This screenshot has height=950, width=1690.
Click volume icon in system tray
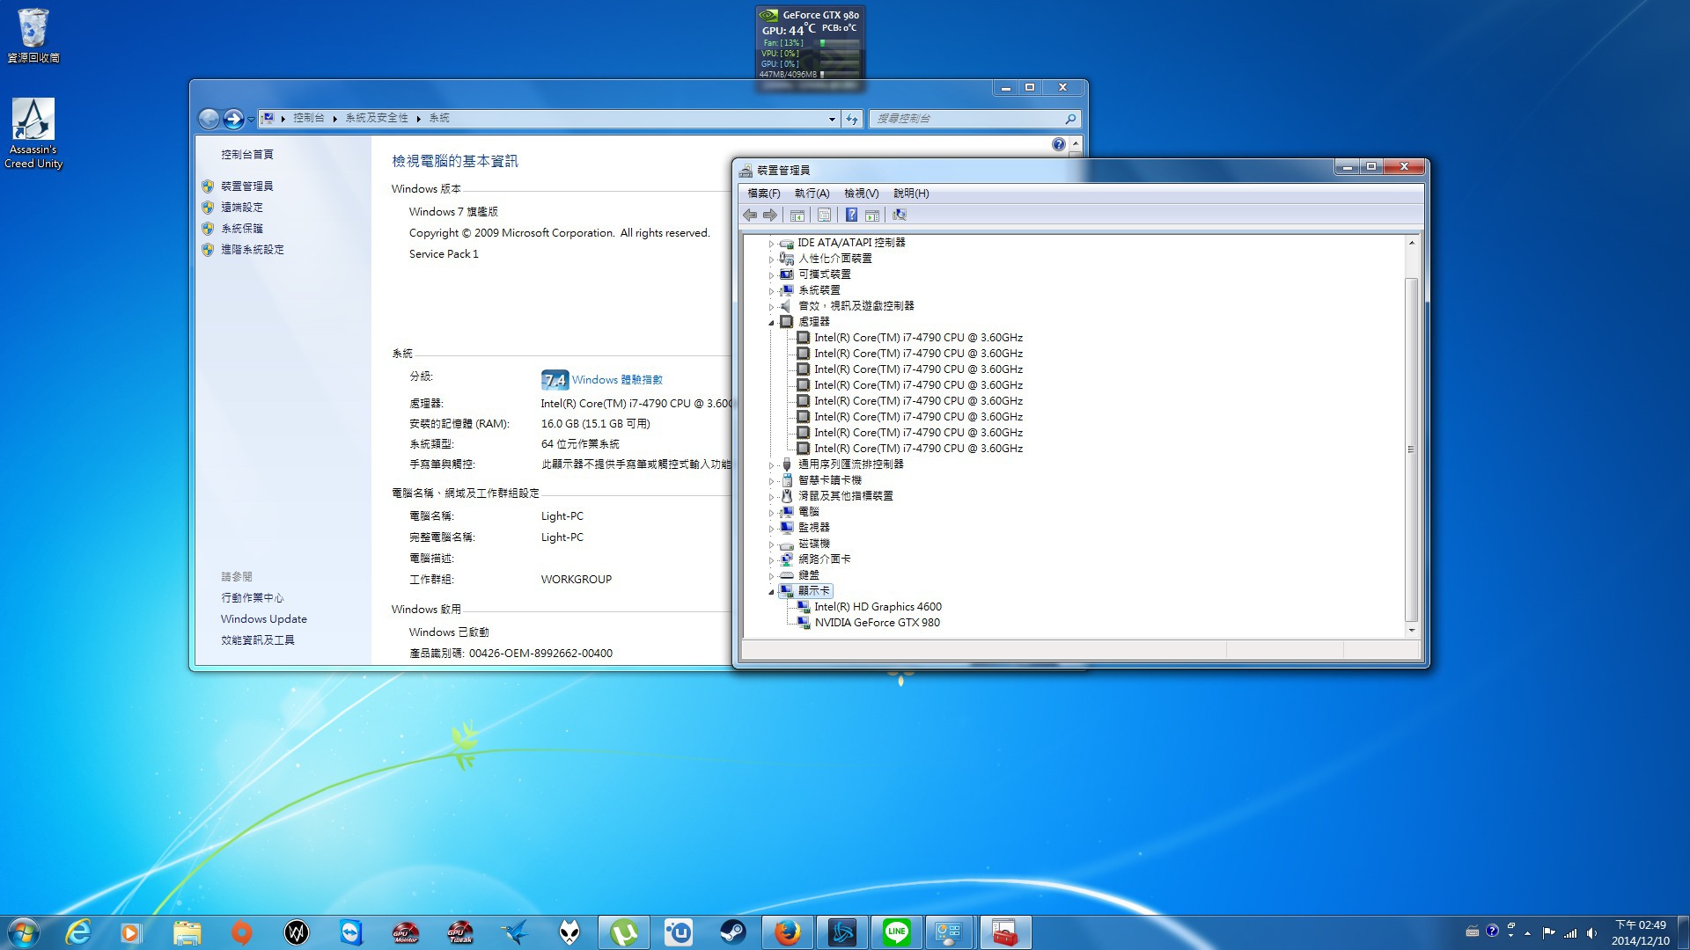click(x=1591, y=932)
